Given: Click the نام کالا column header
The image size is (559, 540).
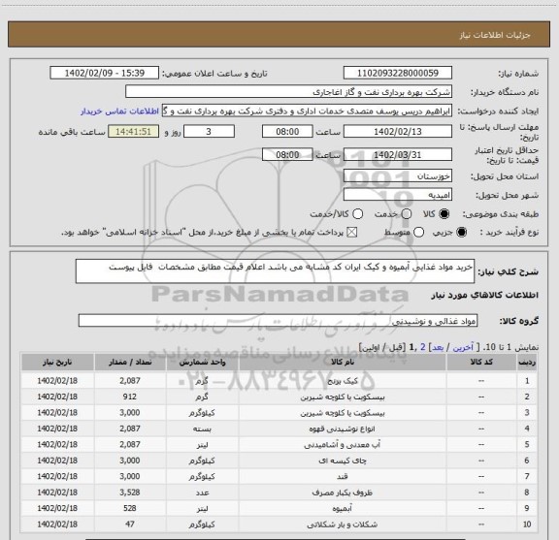Looking at the screenshot, I should (x=343, y=362).
